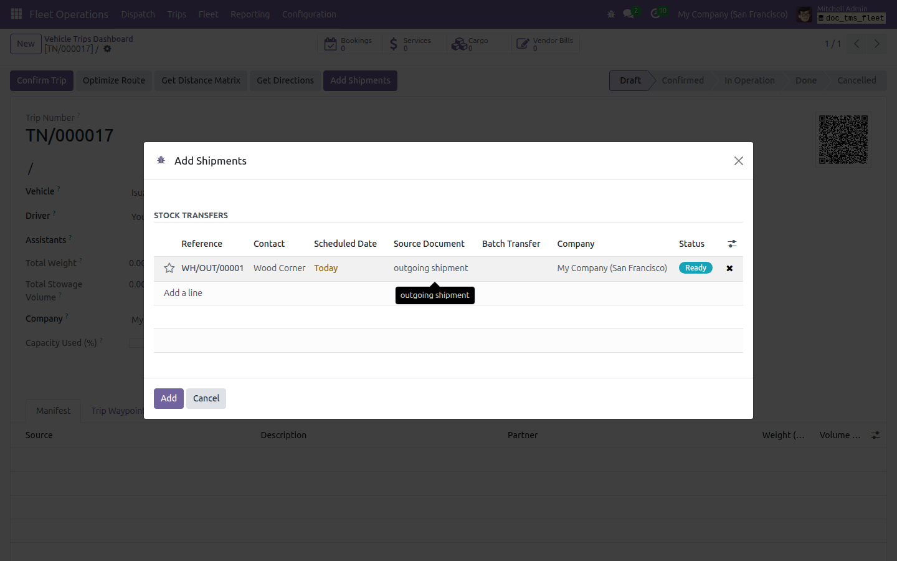Click the Confirm Trip button

click(x=42, y=80)
